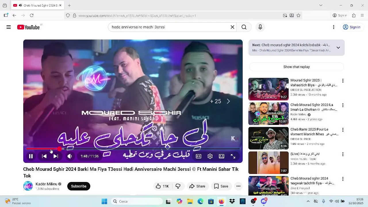Play Mourad Sghir 2025 Mahasitich Biya thumbnail
368x207 pixels.
269,89
